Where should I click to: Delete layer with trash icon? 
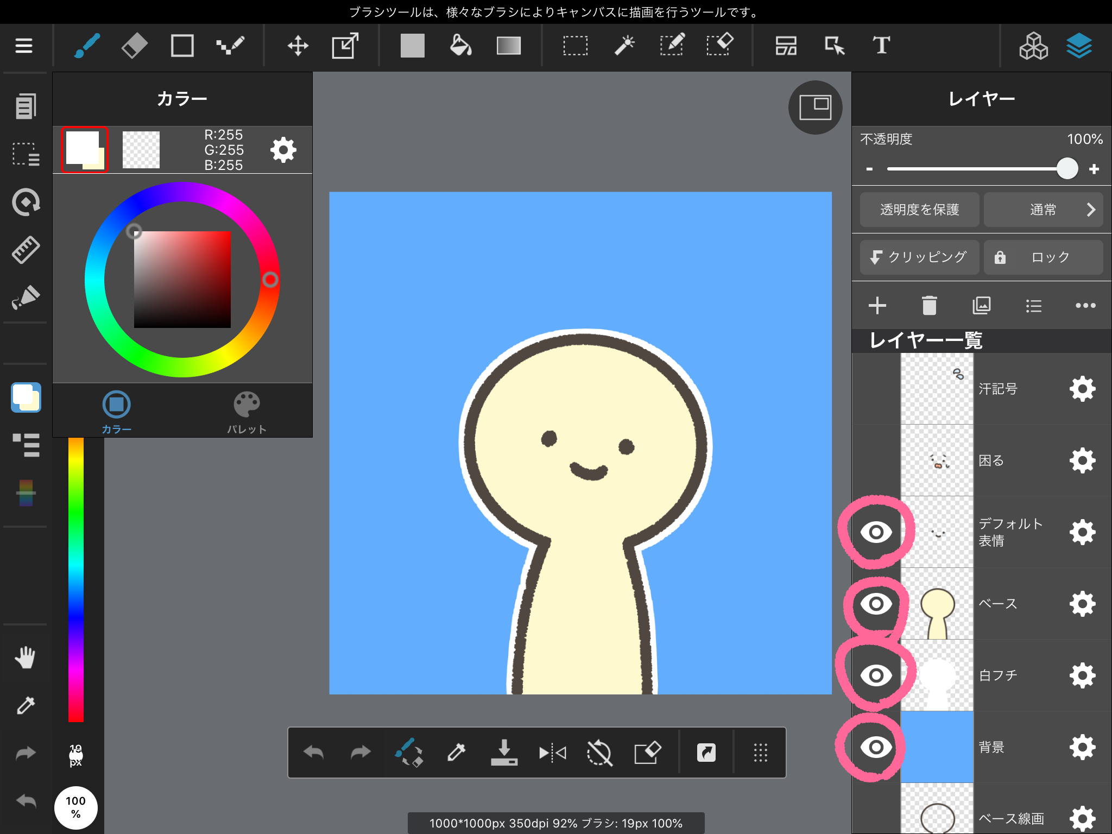click(x=929, y=306)
